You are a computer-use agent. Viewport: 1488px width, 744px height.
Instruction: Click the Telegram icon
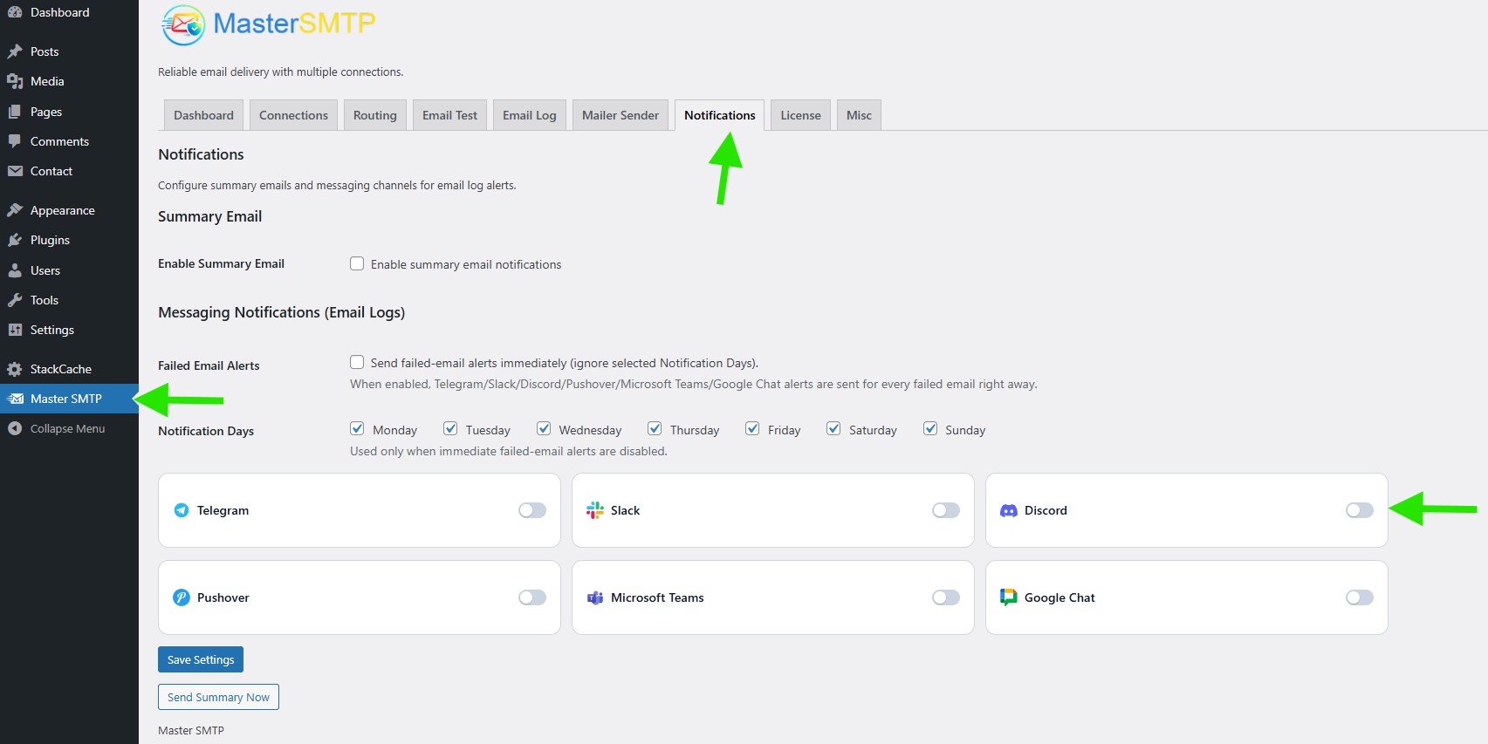(181, 510)
